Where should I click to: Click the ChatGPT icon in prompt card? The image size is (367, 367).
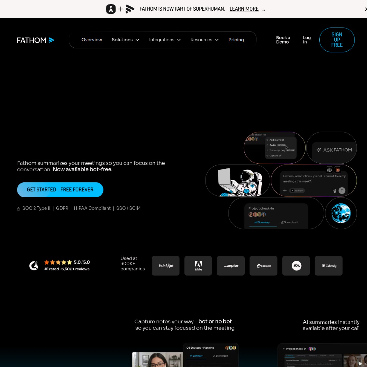[329, 170]
